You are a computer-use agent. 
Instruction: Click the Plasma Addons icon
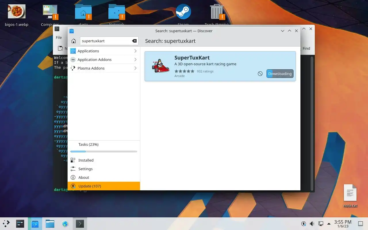tap(73, 68)
